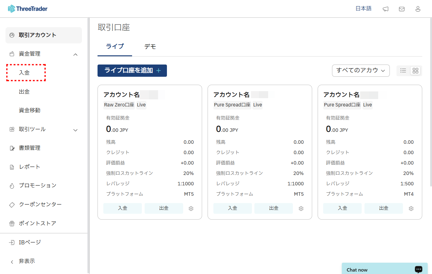Open settings gear on the MT4 Pure Spread card
Screen dimensions: 432x274
411,209
